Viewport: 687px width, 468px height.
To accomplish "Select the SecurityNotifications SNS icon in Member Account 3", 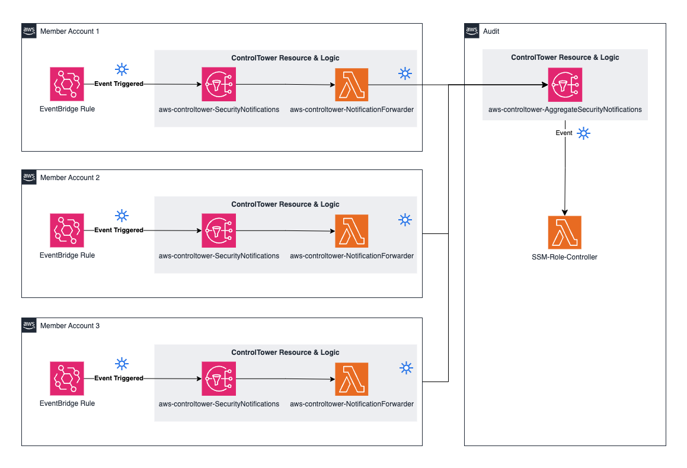I will pyautogui.click(x=219, y=379).
